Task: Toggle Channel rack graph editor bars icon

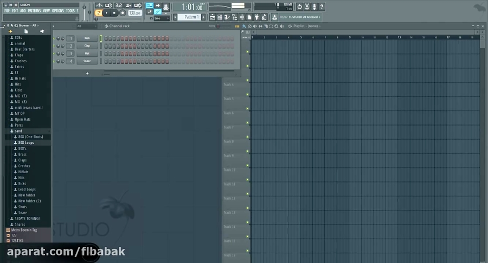Action: point(237,26)
